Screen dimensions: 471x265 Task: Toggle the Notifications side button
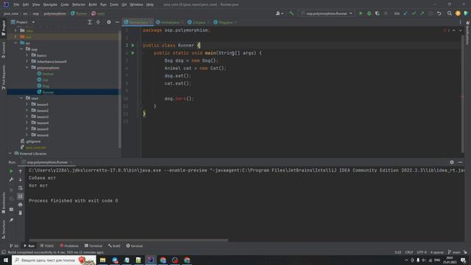coord(468,32)
